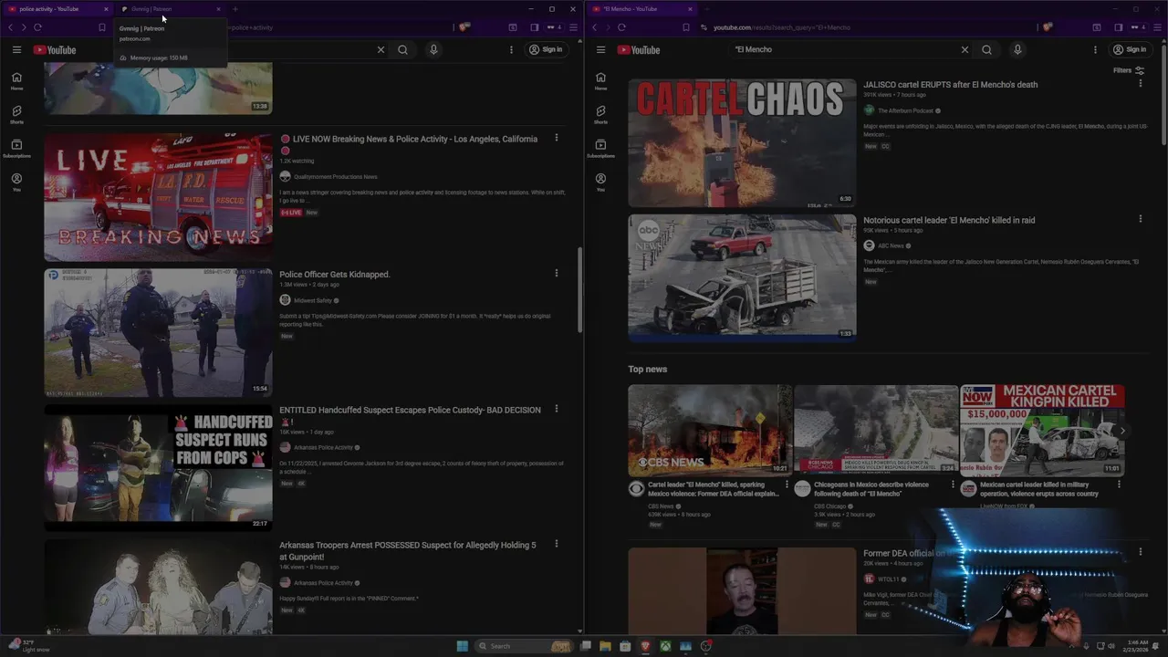The height and width of the screenshot is (657, 1168).
Task: Open 'Police Officer Gets Kidnapped.' video title
Action: (x=335, y=275)
